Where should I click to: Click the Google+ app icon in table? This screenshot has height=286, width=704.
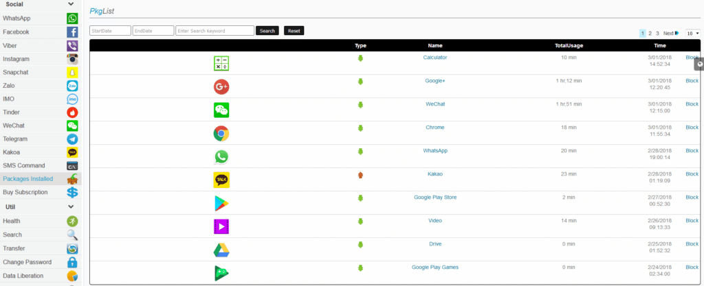point(221,87)
